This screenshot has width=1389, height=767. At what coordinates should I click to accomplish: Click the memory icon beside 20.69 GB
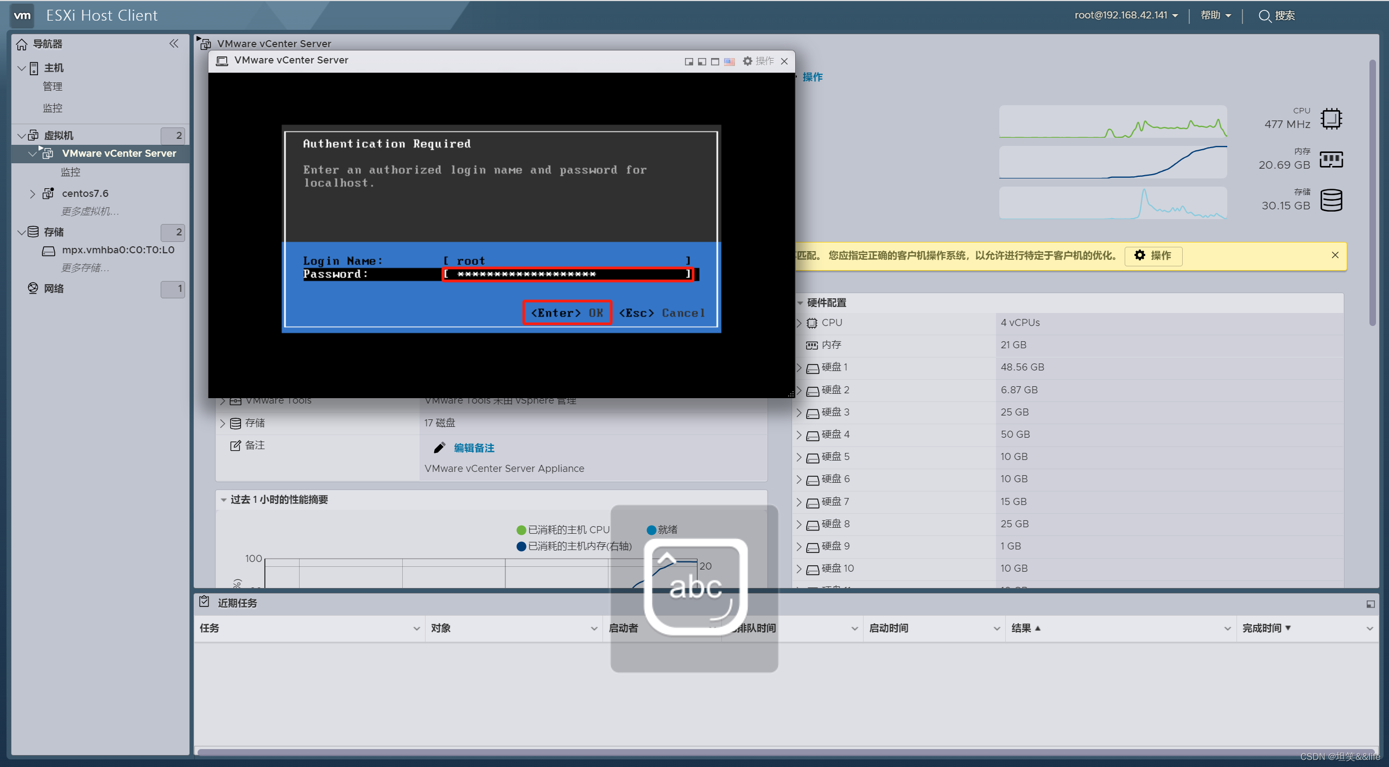click(1331, 159)
